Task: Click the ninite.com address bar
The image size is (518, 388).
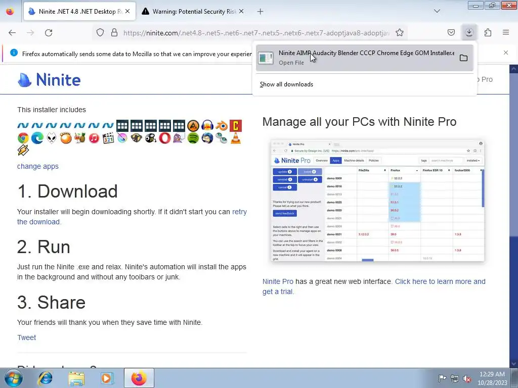Action: 256,33
